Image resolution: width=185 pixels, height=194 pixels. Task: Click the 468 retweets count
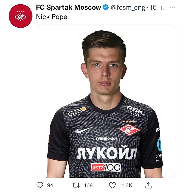click(88, 186)
